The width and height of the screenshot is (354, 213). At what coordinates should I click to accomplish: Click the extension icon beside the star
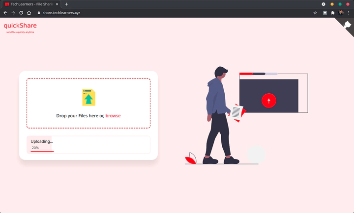click(324, 13)
